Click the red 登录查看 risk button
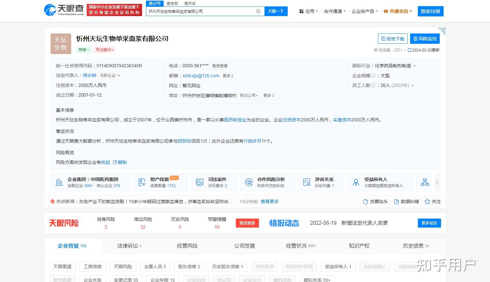490x282 pixels. (247, 223)
